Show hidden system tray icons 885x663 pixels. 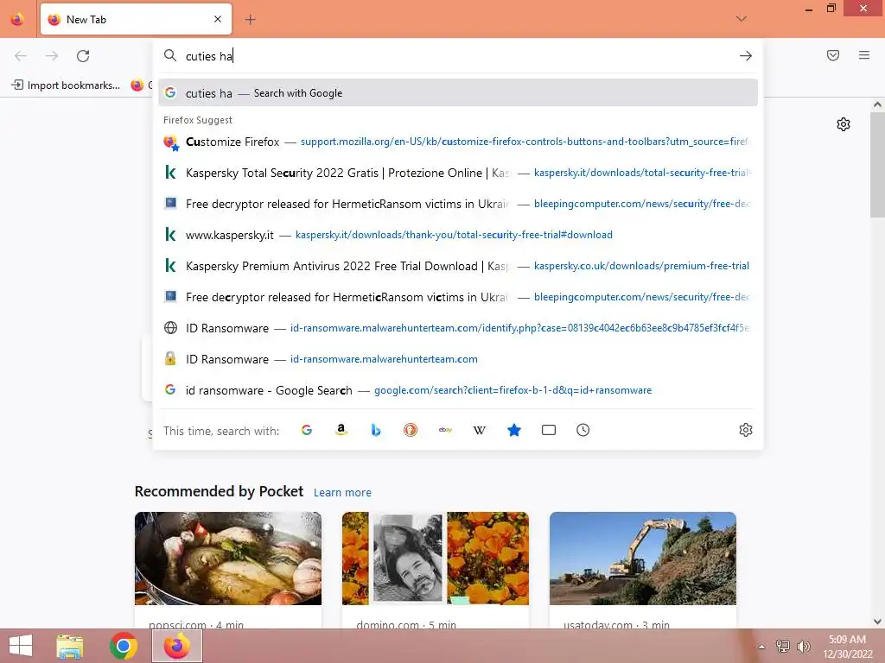[761, 647]
